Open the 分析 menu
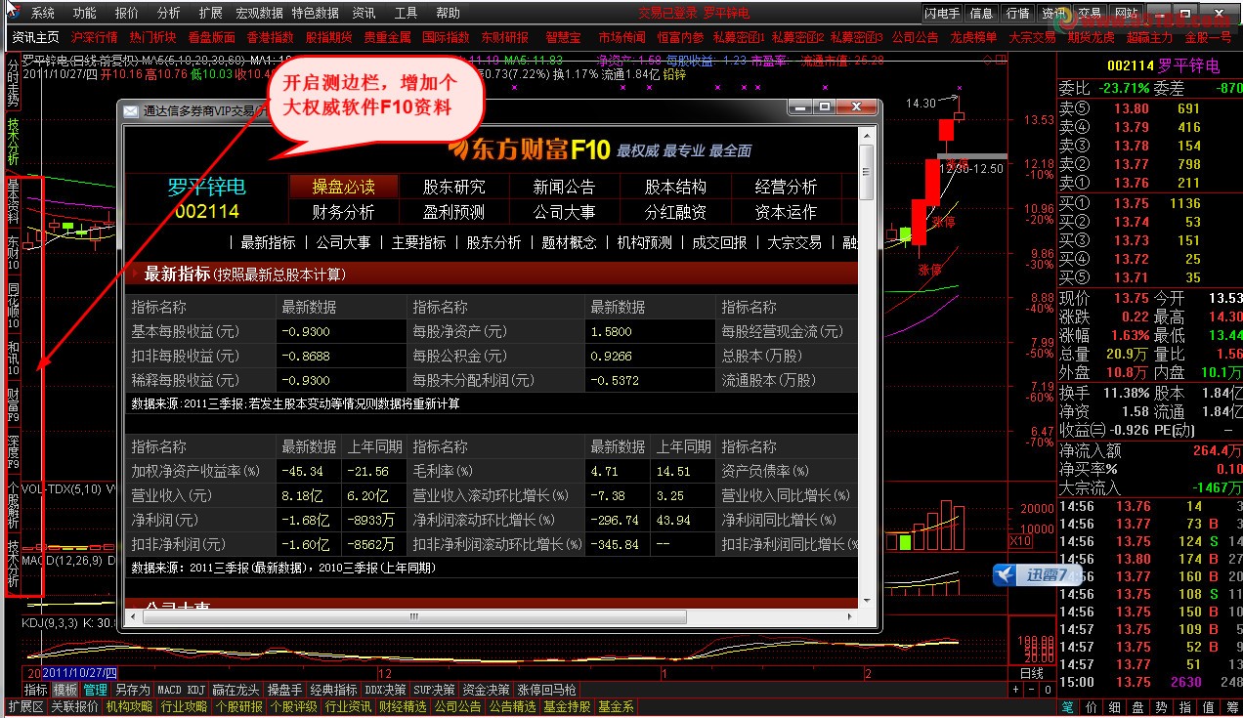Screen dimensions: 1243x718 pos(168,13)
